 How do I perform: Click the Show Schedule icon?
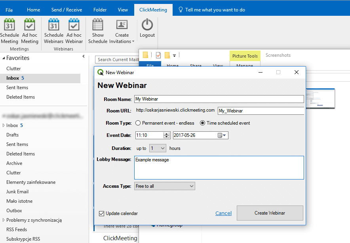pyautogui.click(x=98, y=25)
